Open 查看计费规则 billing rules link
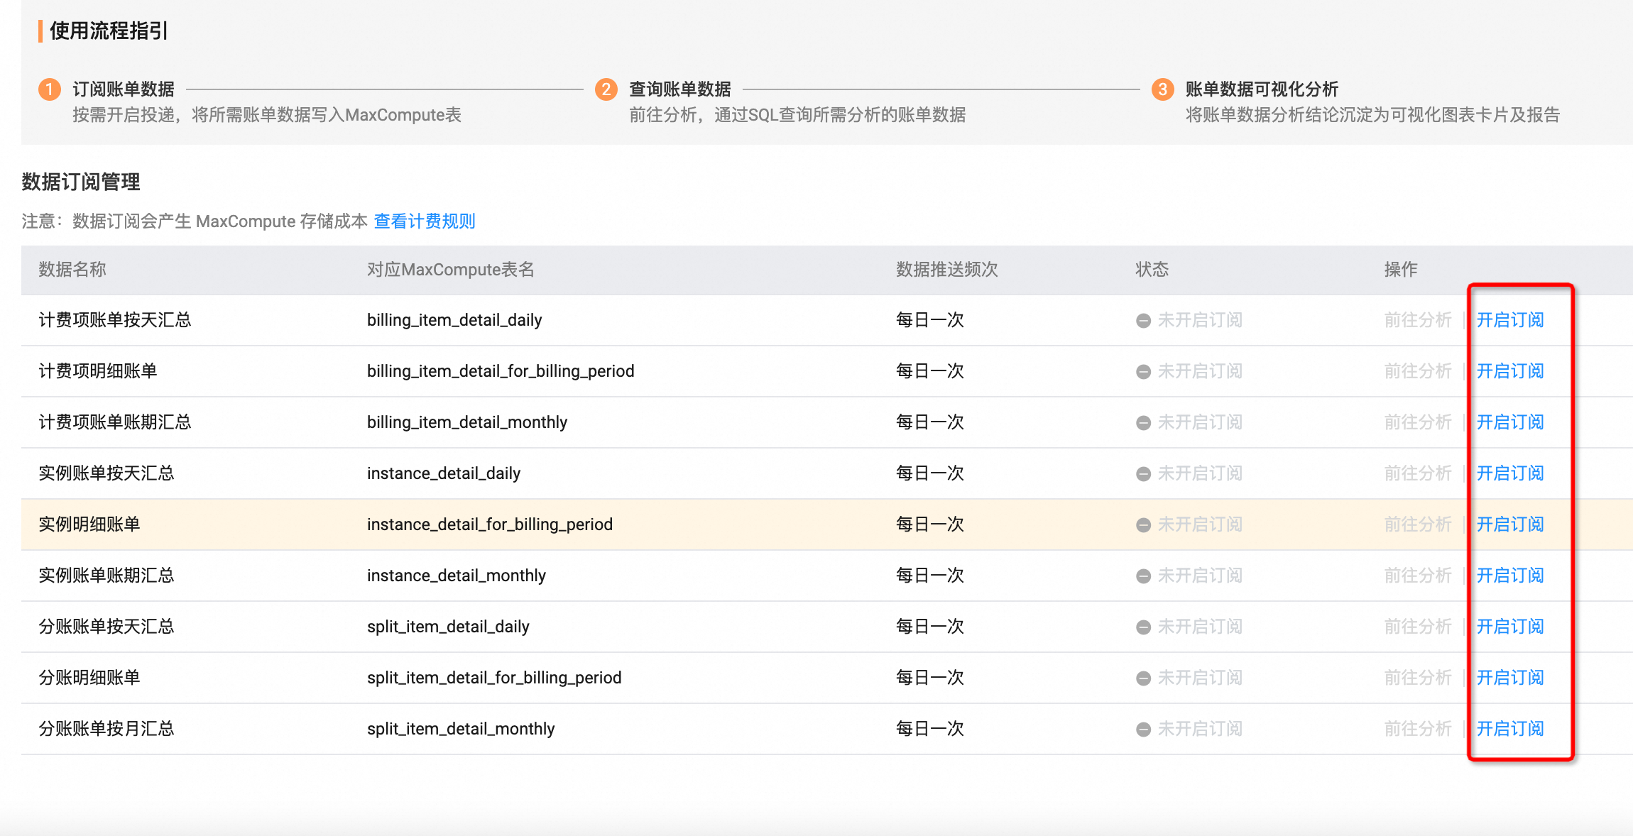This screenshot has height=836, width=1633. pyautogui.click(x=424, y=221)
